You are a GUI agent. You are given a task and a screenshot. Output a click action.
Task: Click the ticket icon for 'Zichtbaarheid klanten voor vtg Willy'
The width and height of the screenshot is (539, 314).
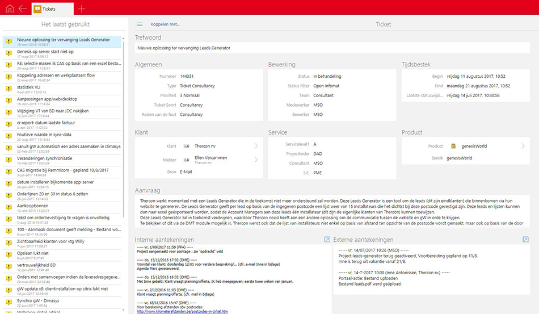pyautogui.click(x=9, y=243)
